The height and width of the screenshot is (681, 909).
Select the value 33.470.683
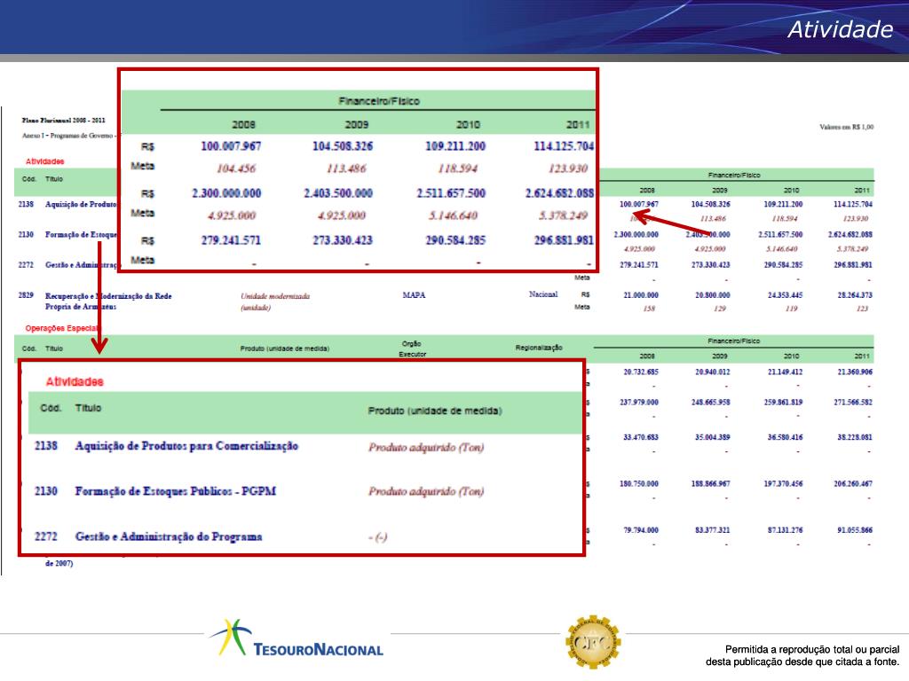point(641,437)
